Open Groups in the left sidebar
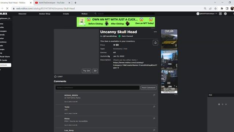 coord(2,49)
